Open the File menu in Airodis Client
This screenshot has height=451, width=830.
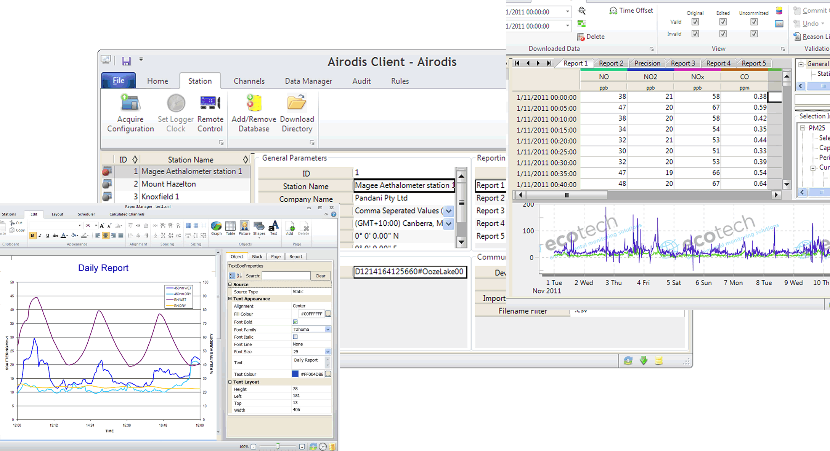(119, 81)
